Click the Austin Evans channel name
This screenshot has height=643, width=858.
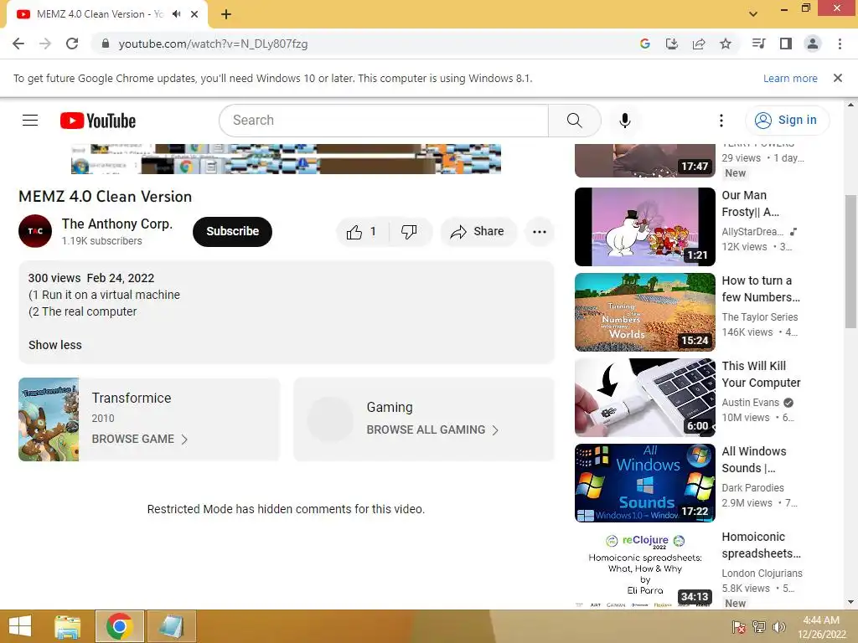[x=750, y=403]
